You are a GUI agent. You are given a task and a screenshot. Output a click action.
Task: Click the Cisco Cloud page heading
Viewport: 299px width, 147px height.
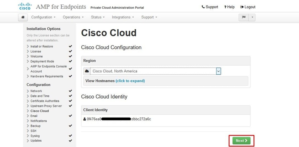pyautogui.click(x=109, y=33)
